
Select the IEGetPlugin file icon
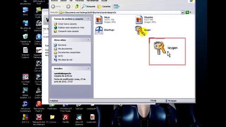pos(99,30)
